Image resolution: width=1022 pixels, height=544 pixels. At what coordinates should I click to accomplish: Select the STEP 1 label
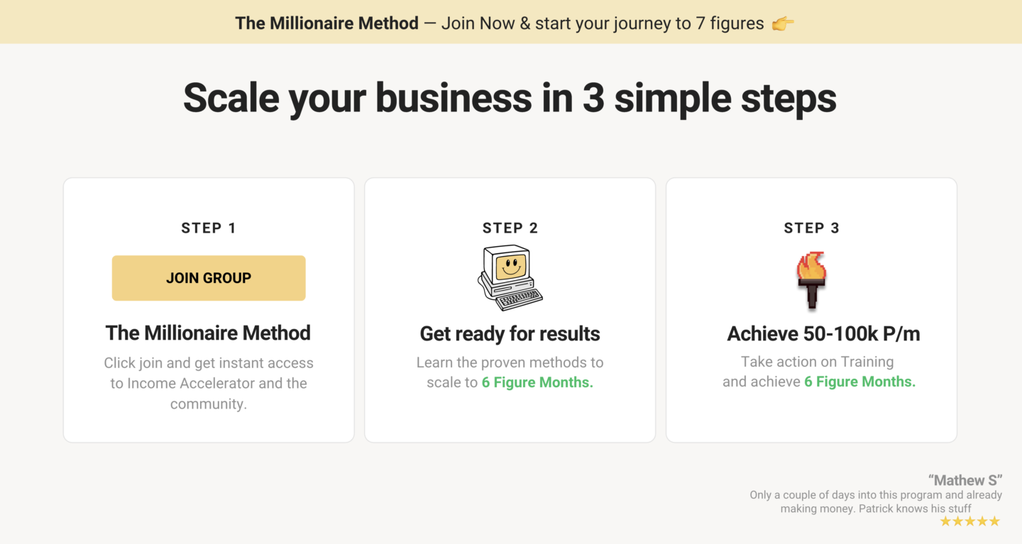point(208,228)
